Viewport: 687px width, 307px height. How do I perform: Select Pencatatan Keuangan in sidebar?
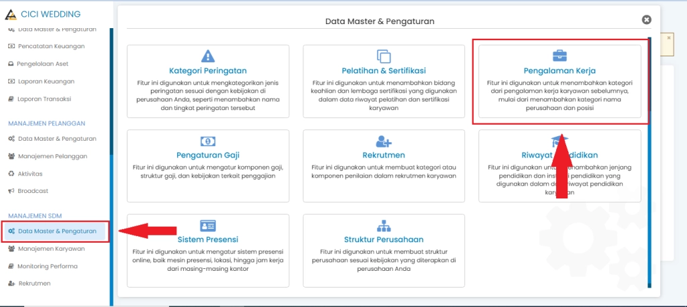(51, 46)
